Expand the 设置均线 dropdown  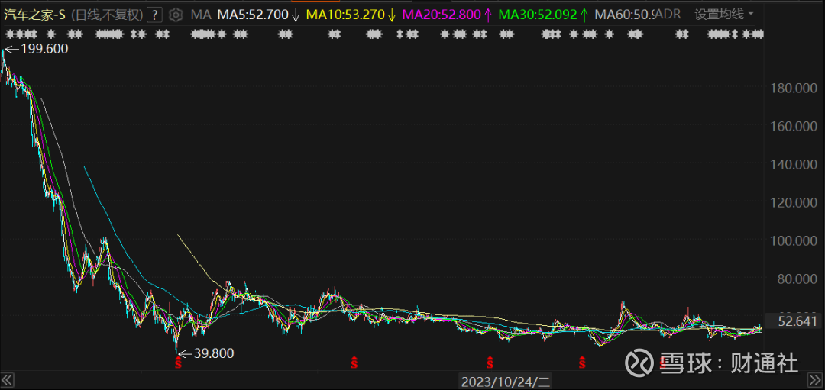pyautogui.click(x=723, y=15)
